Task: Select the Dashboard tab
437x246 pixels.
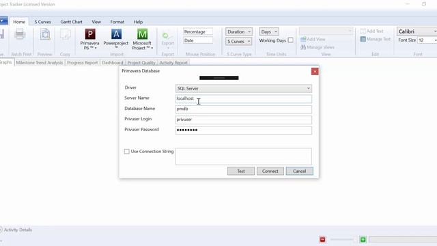Action: coord(112,63)
